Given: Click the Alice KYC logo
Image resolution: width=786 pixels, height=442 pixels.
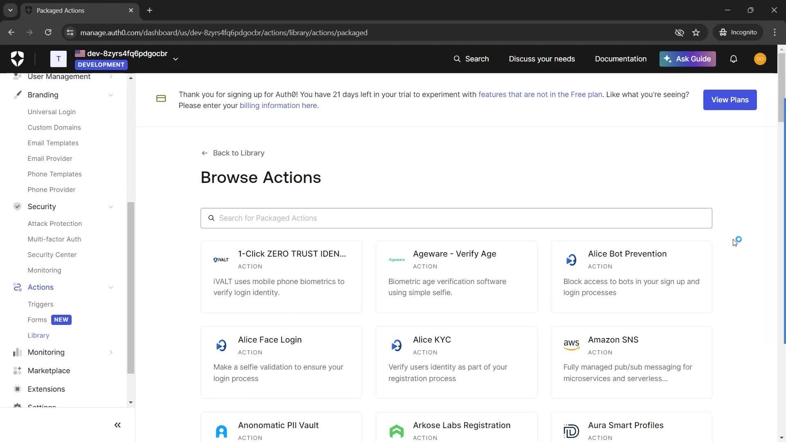Looking at the screenshot, I should [396, 346].
